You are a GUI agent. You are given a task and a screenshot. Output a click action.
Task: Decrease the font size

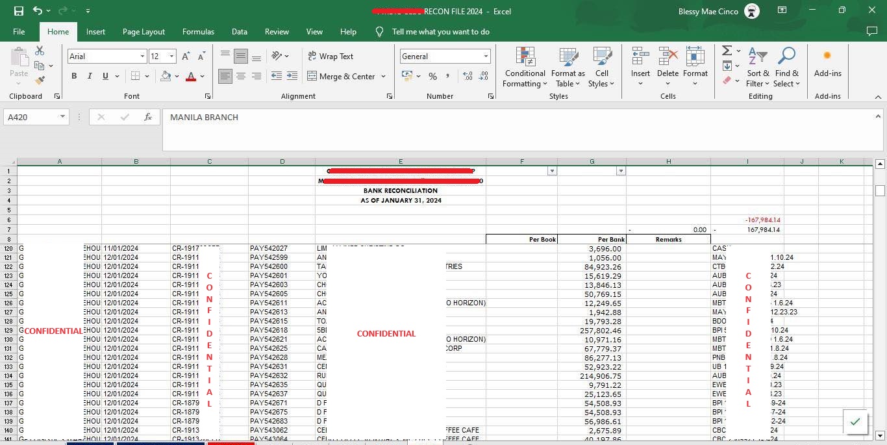(201, 57)
